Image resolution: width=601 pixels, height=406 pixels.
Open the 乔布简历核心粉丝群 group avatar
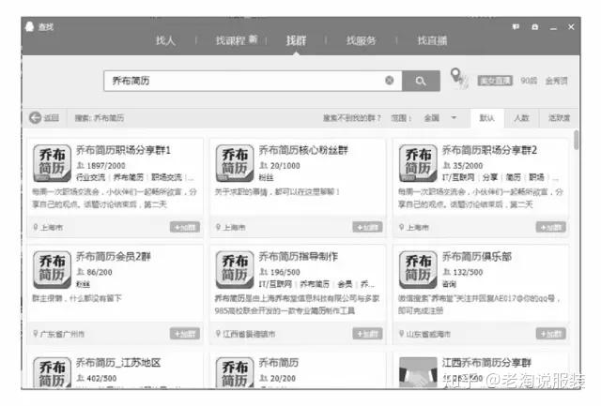pyautogui.click(x=235, y=163)
